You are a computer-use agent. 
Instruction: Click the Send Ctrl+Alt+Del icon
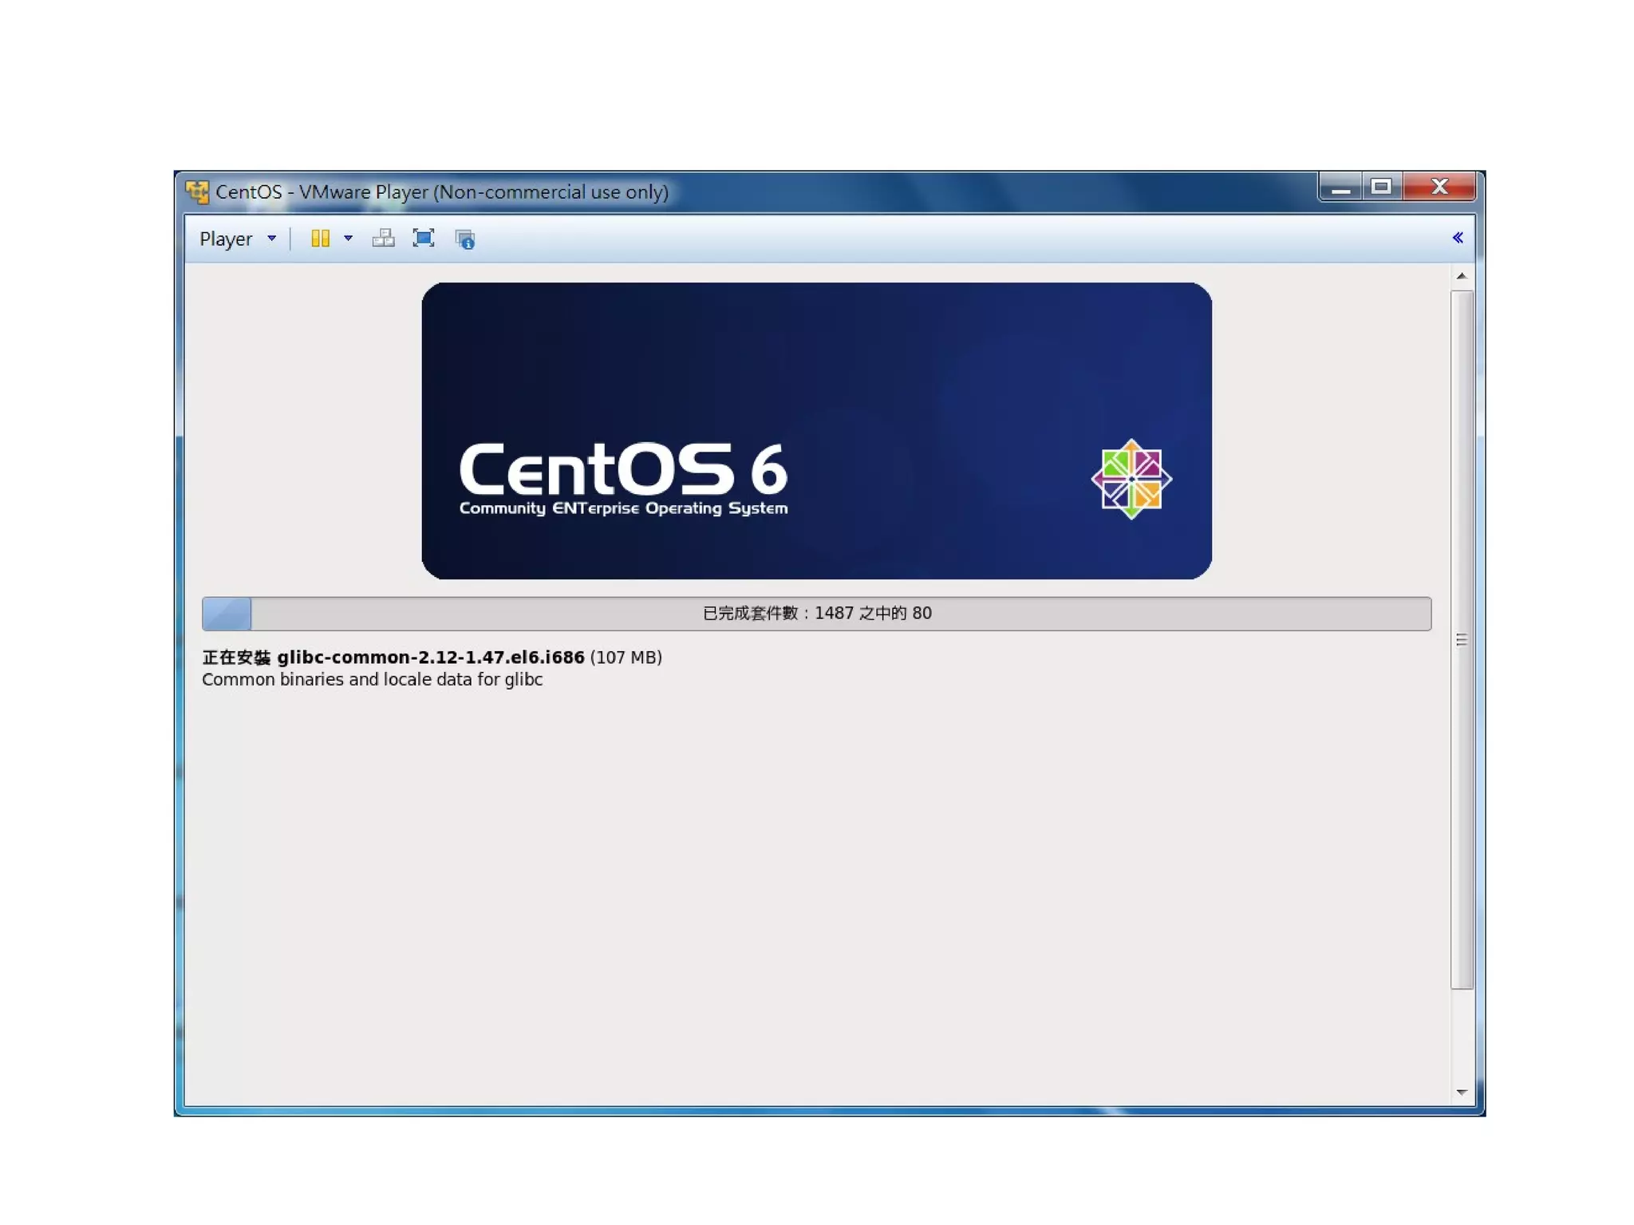(383, 238)
